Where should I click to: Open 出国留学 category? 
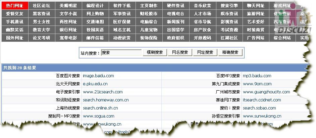[x=176, y=30]
